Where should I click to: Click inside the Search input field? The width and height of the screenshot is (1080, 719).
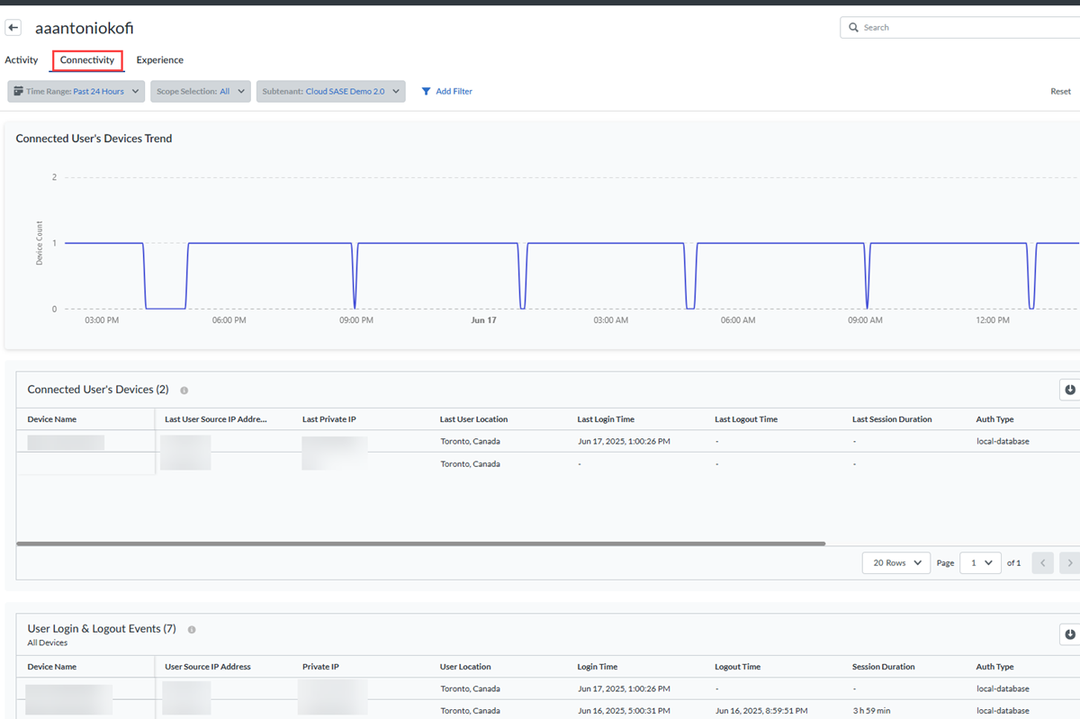(x=963, y=28)
